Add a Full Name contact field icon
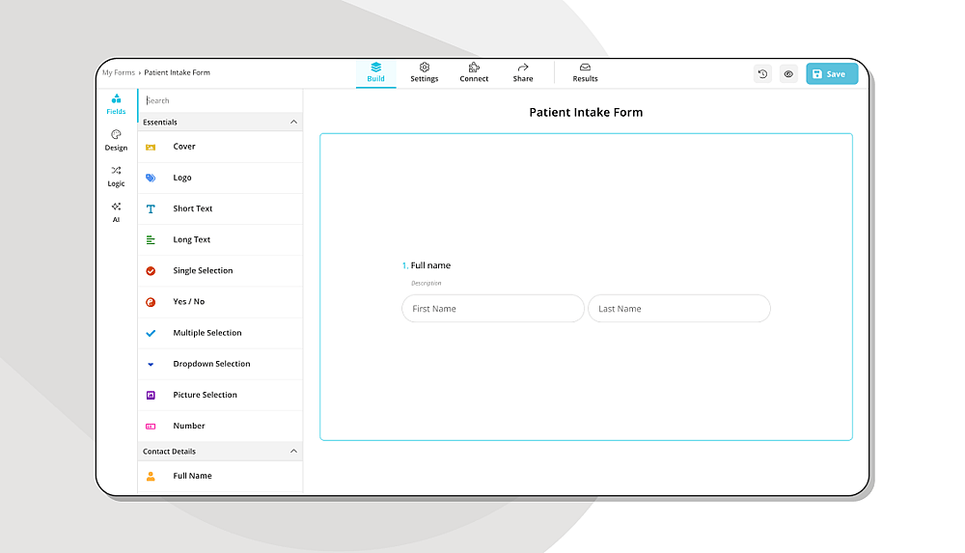This screenshot has width=965, height=553. pos(151,476)
